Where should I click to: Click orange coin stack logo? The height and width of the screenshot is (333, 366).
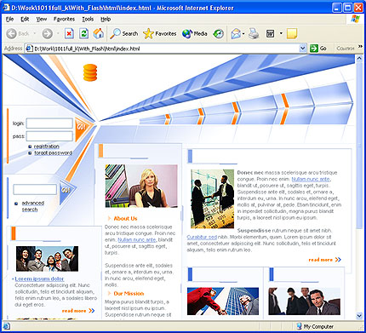(90, 72)
